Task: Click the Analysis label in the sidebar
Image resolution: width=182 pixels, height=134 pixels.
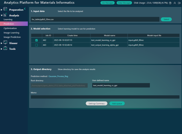Action: [14, 15]
